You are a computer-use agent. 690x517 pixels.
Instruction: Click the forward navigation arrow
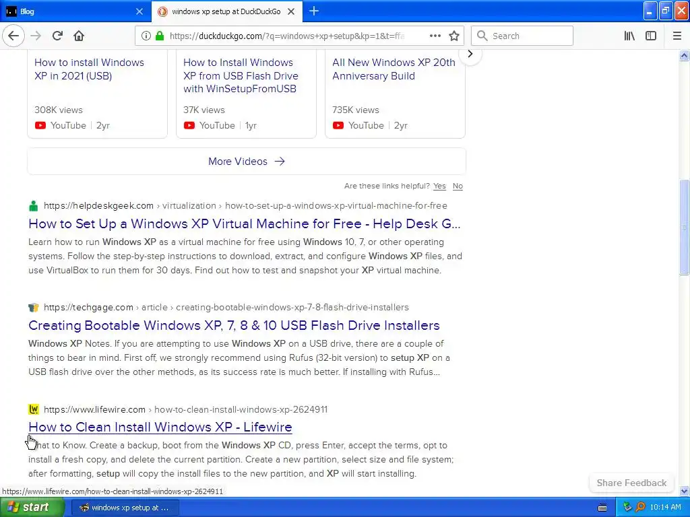(36, 36)
